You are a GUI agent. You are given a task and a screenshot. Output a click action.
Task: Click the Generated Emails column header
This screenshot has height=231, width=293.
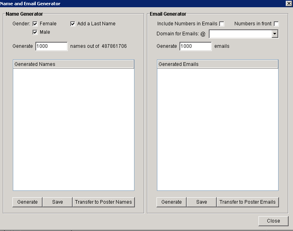[218, 64]
